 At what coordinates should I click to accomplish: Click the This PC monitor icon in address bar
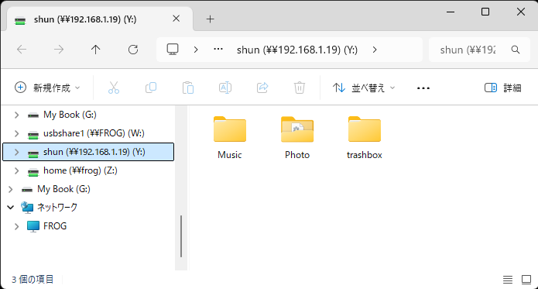tap(173, 50)
